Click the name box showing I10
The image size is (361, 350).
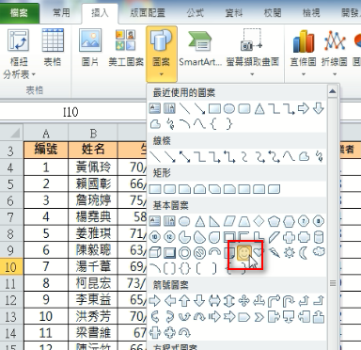tap(71, 112)
